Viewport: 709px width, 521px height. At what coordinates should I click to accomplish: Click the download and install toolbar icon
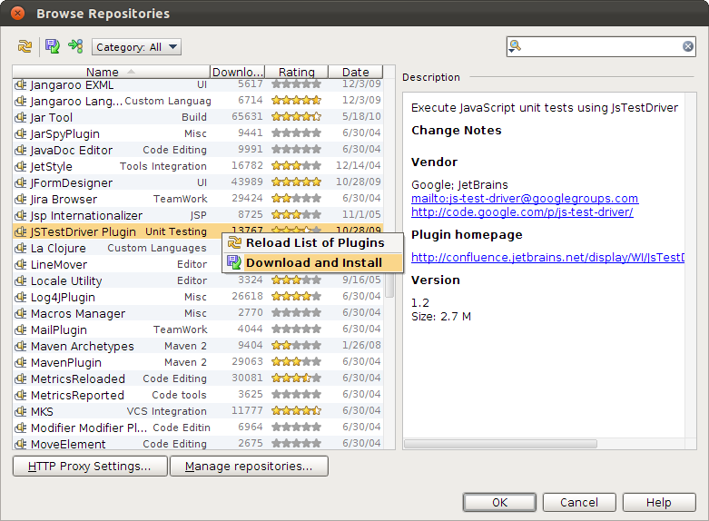pos(53,46)
